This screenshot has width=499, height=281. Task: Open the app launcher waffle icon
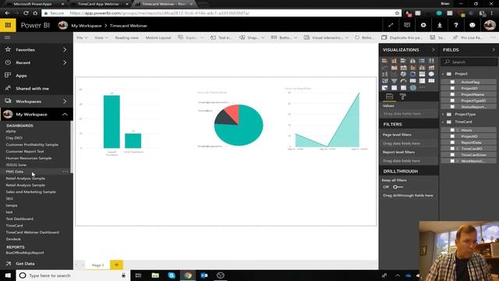[x=8, y=25]
